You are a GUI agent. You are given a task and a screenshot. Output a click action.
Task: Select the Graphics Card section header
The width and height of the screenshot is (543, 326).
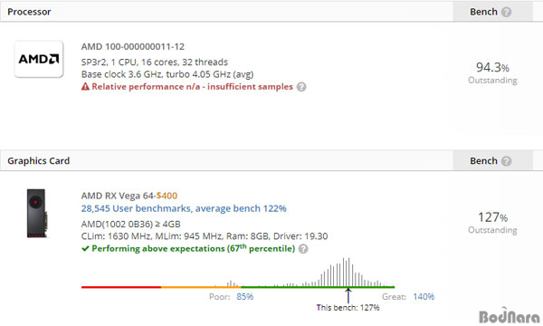pos(38,161)
